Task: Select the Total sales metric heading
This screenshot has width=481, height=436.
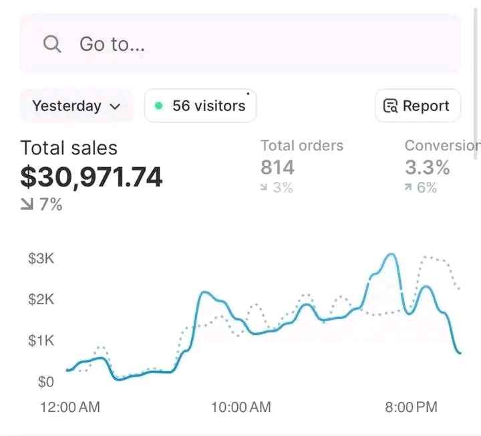Action: pos(69,148)
